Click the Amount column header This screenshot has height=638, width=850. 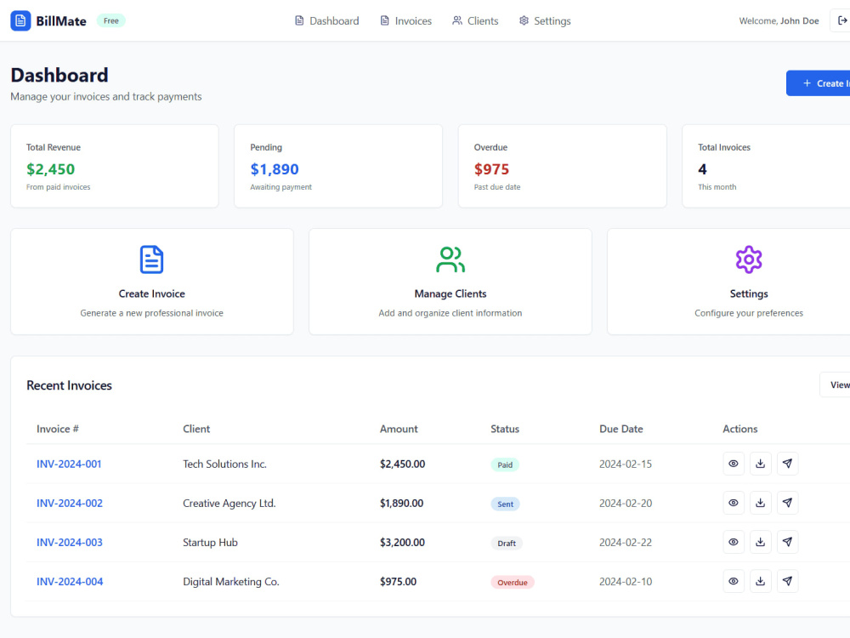[x=399, y=429]
